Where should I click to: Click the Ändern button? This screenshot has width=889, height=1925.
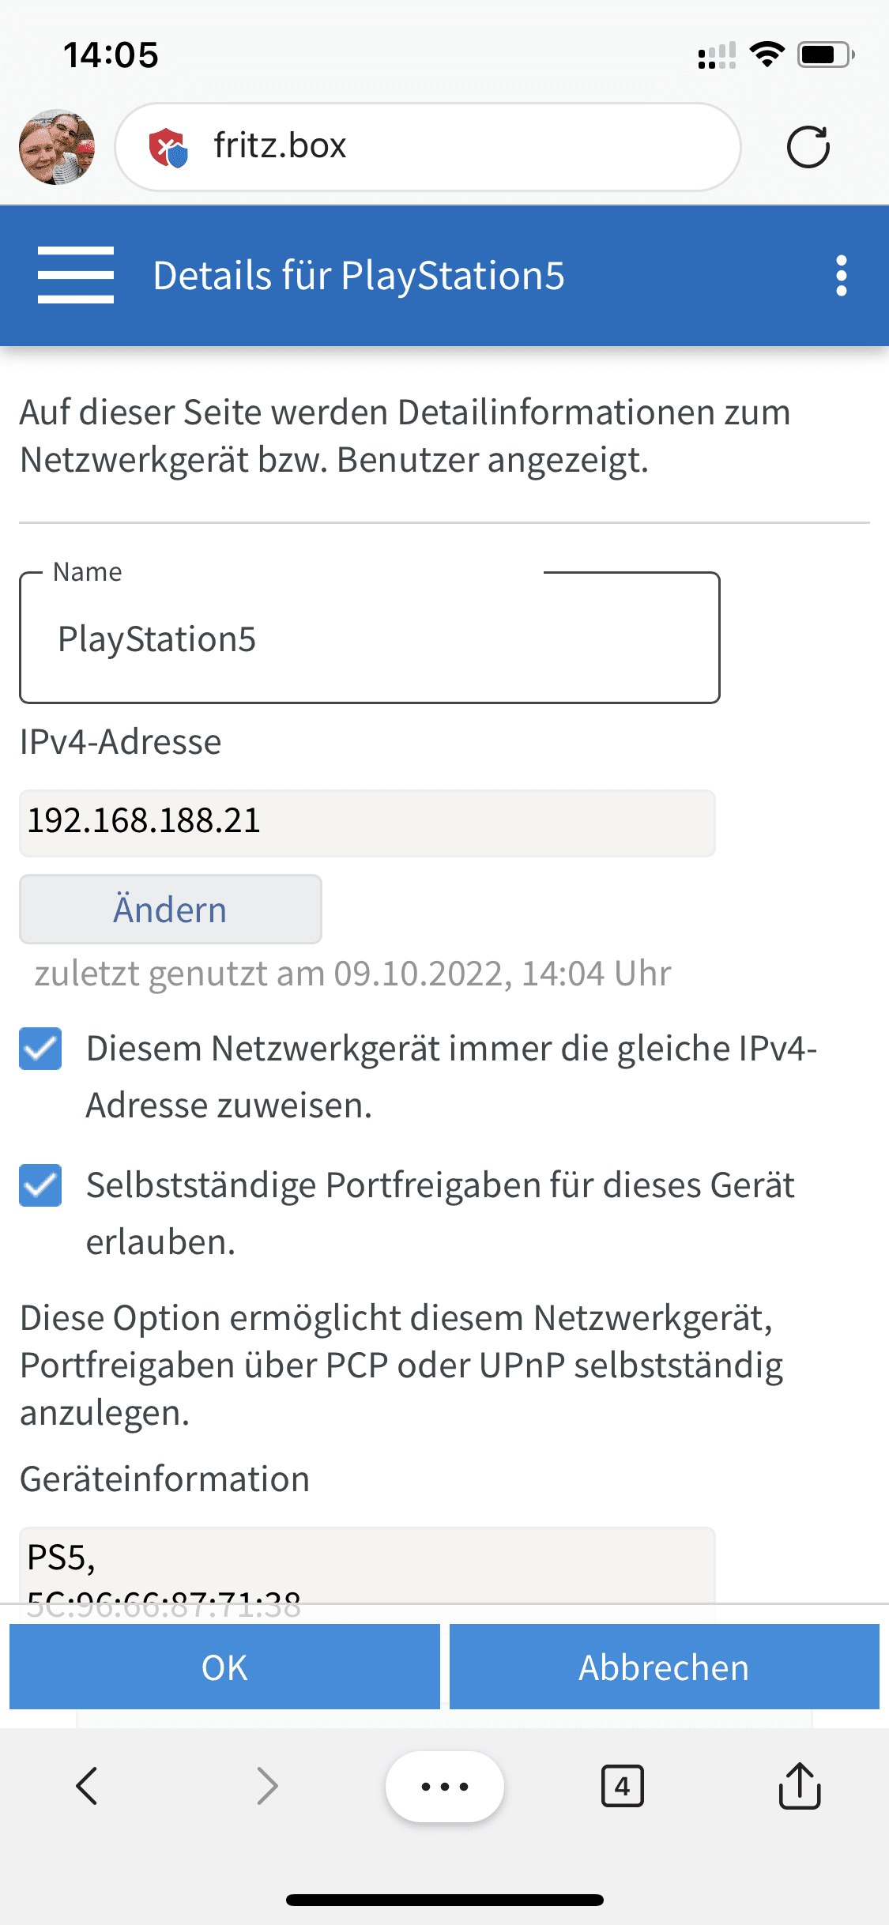coord(170,909)
